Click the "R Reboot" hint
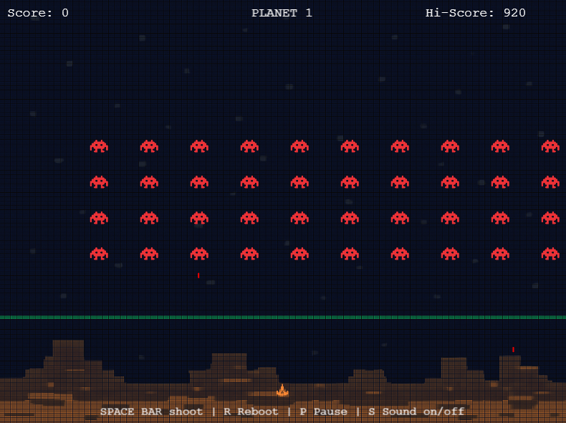Image resolution: width=566 pixels, height=423 pixels. 251,412
